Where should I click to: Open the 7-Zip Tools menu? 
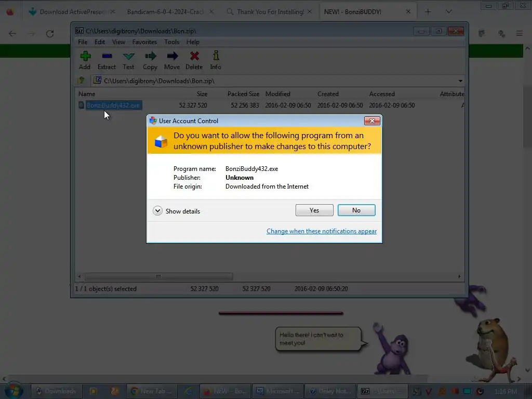(171, 42)
